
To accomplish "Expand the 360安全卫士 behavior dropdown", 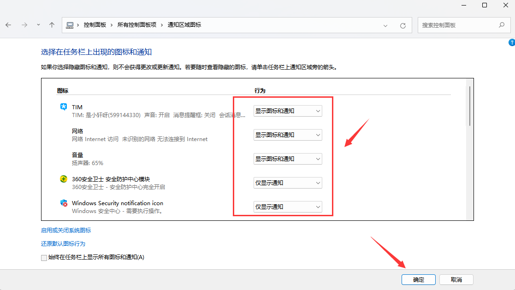I will (x=288, y=183).
